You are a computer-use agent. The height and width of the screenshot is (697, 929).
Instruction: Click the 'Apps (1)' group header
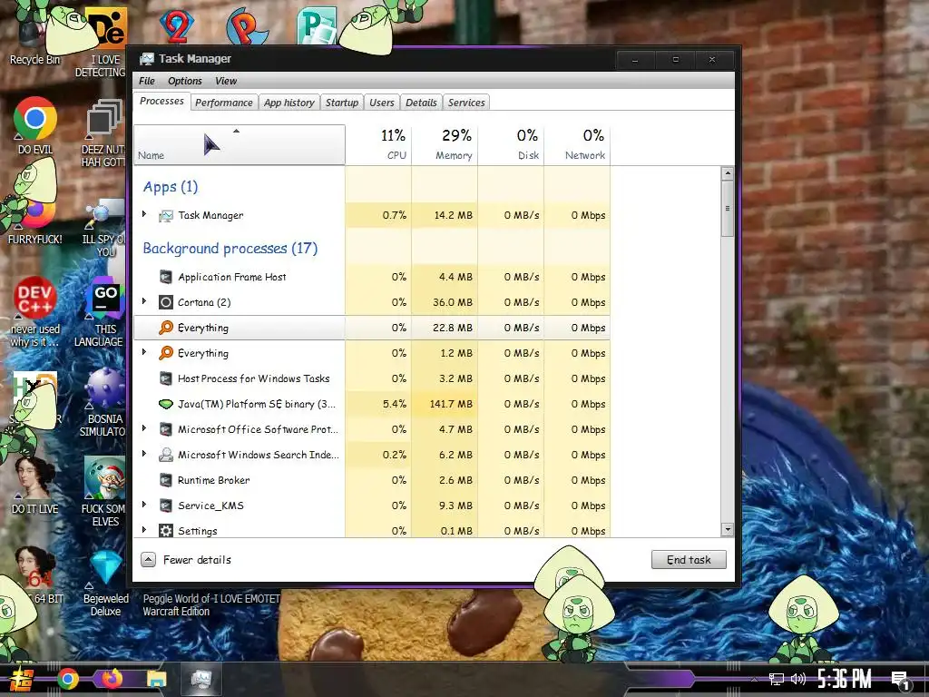coord(171,187)
